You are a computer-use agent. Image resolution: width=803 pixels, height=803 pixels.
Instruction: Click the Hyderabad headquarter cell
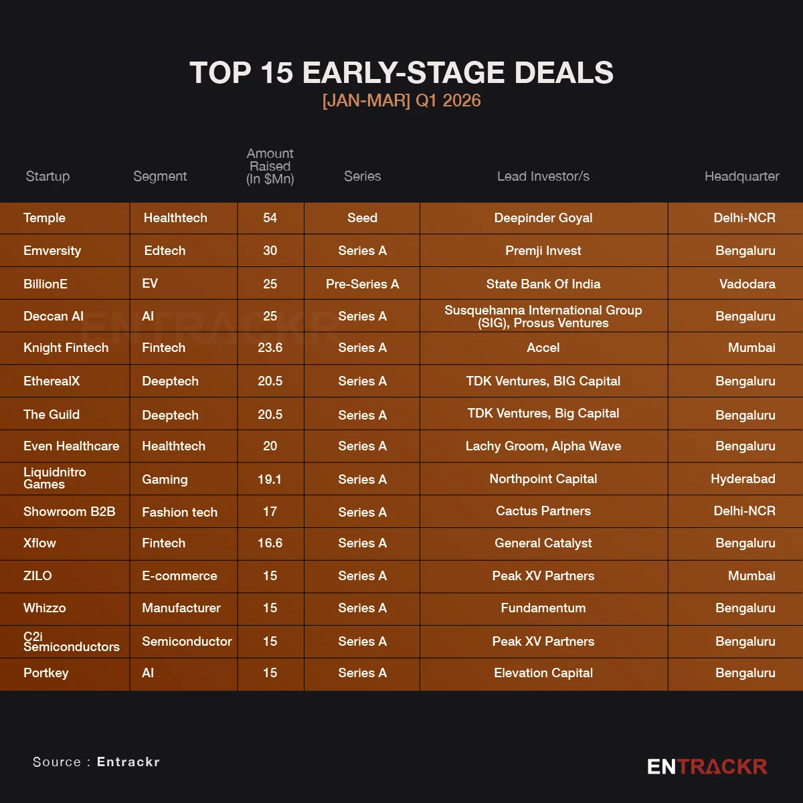pos(743,478)
